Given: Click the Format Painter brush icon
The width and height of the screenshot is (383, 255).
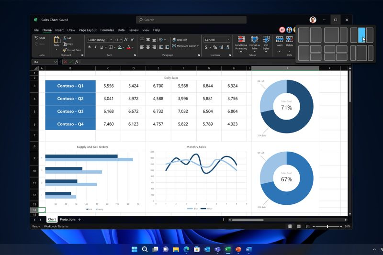Looking at the screenshot, I should coord(64,50).
